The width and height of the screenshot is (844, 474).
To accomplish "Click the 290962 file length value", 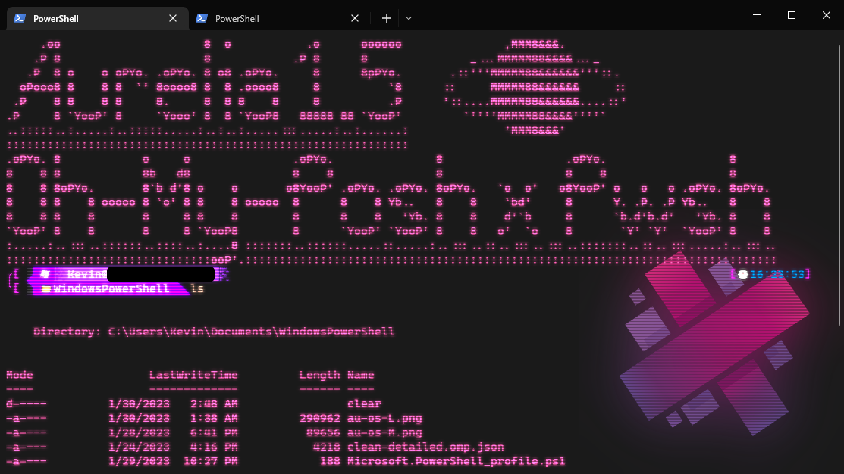I will 320,418.
